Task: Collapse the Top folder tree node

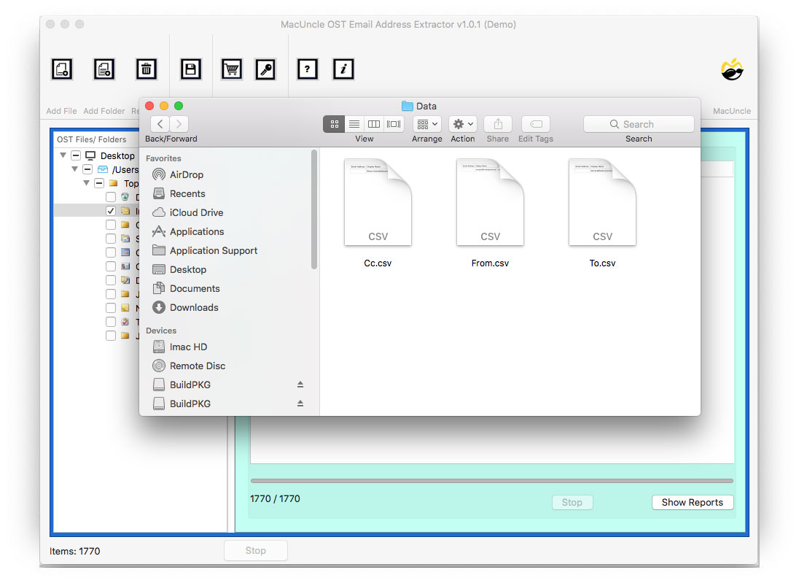Action: [x=87, y=182]
